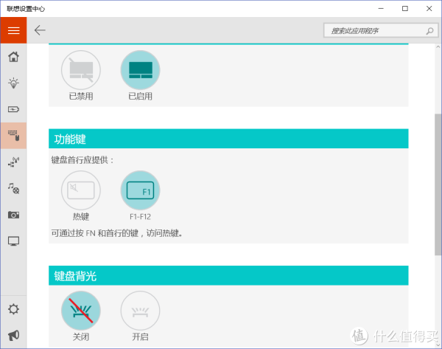Open the display monitor section

[13, 241]
